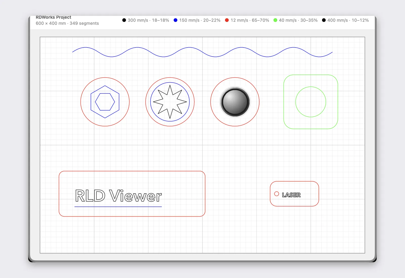Click the eight-pointed black star shape
This screenshot has width=405, height=278.
point(170,102)
